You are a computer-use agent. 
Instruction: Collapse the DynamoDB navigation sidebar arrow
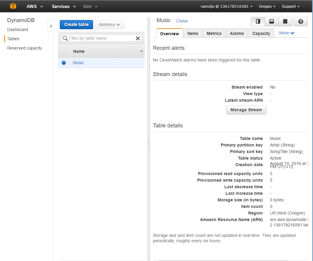click(51, 26)
